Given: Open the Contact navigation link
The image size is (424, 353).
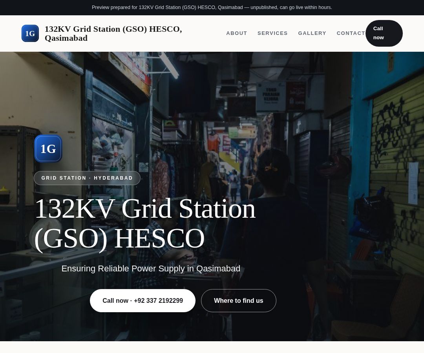Looking at the screenshot, I should (351, 33).
